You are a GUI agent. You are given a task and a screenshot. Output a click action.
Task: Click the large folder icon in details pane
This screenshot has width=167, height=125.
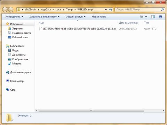pyautogui.click(x=9, y=118)
